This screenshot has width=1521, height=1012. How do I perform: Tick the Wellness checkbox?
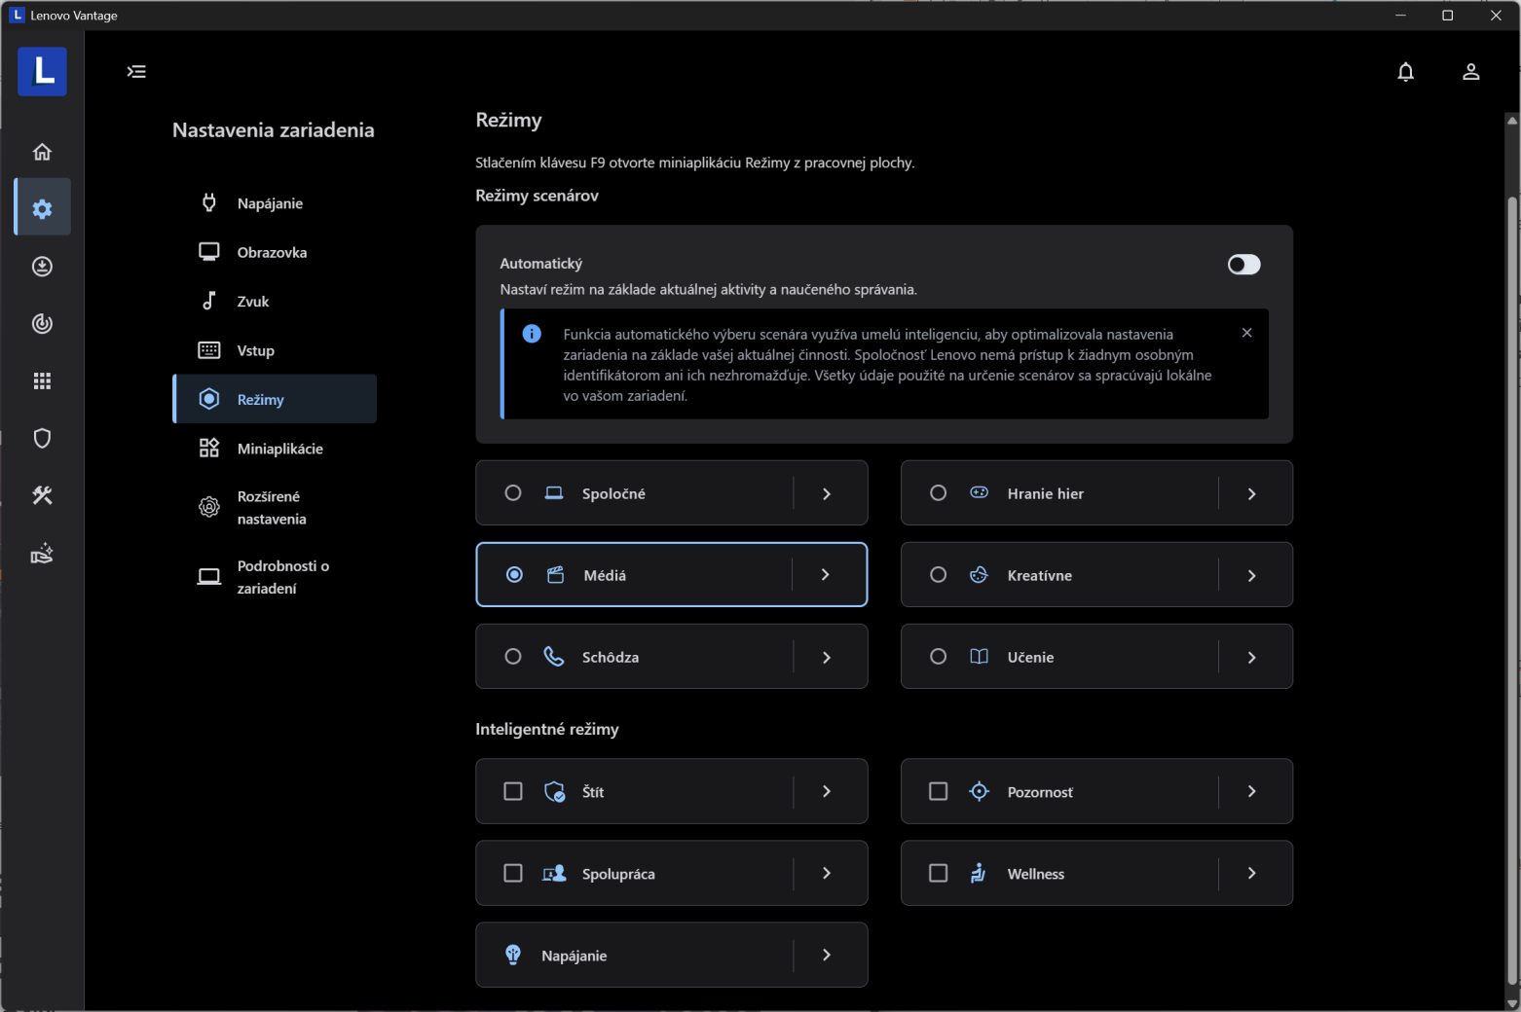tap(938, 874)
